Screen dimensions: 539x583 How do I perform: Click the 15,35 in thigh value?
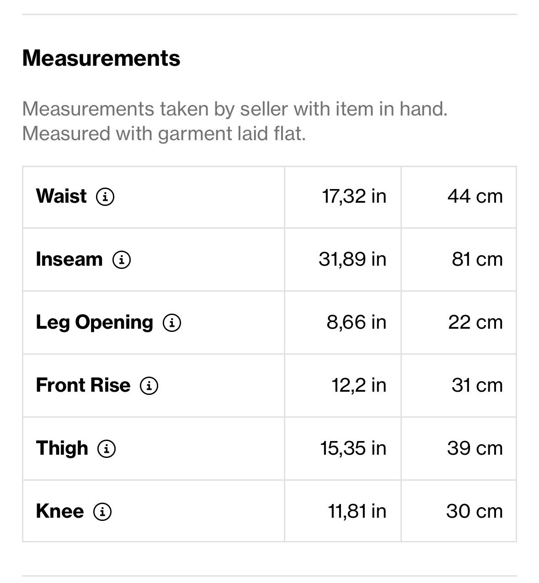pyautogui.click(x=353, y=448)
